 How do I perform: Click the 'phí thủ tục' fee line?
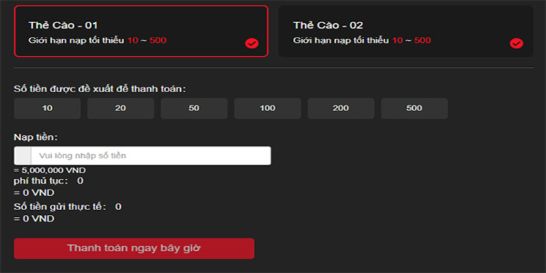tap(48, 181)
